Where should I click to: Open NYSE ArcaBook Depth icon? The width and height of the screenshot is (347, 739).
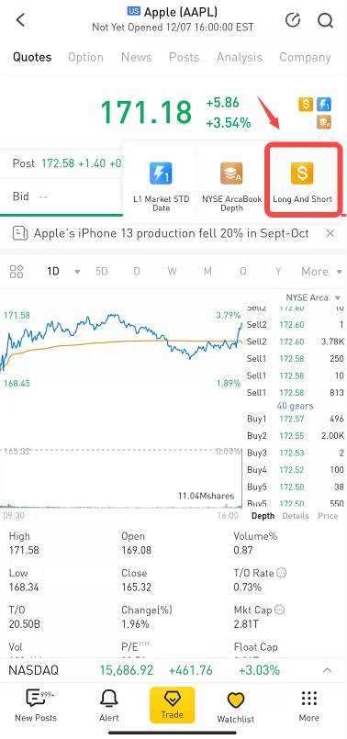231,174
